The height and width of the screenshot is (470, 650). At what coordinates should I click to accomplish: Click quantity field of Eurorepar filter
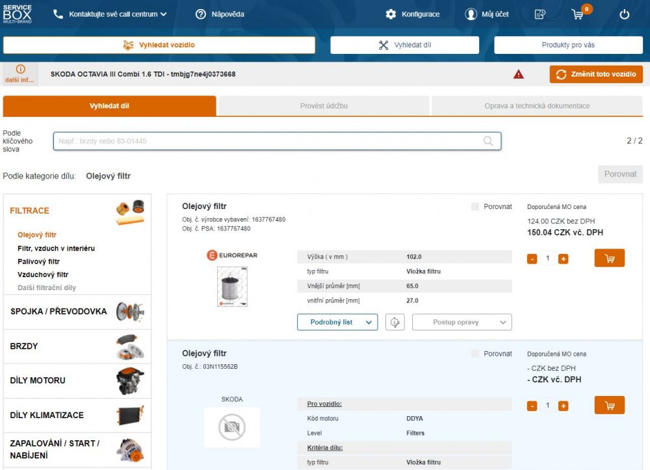pos(547,259)
